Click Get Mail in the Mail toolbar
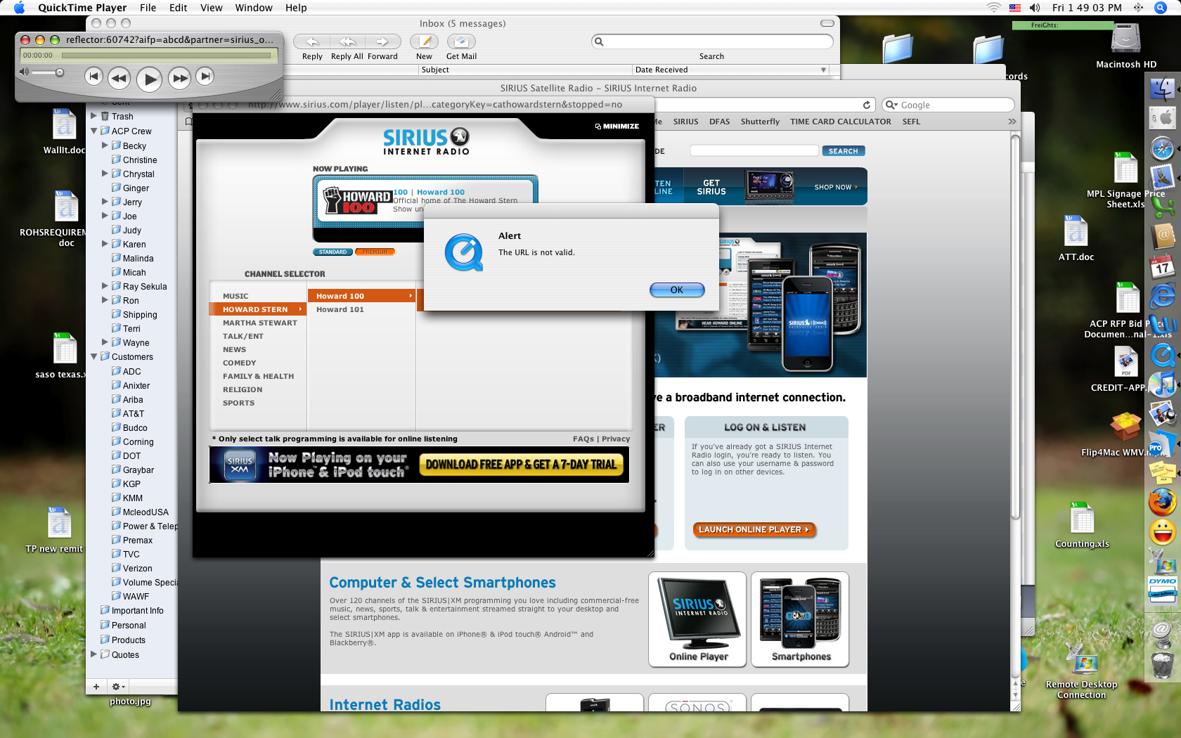This screenshot has width=1181, height=738. pos(461,42)
